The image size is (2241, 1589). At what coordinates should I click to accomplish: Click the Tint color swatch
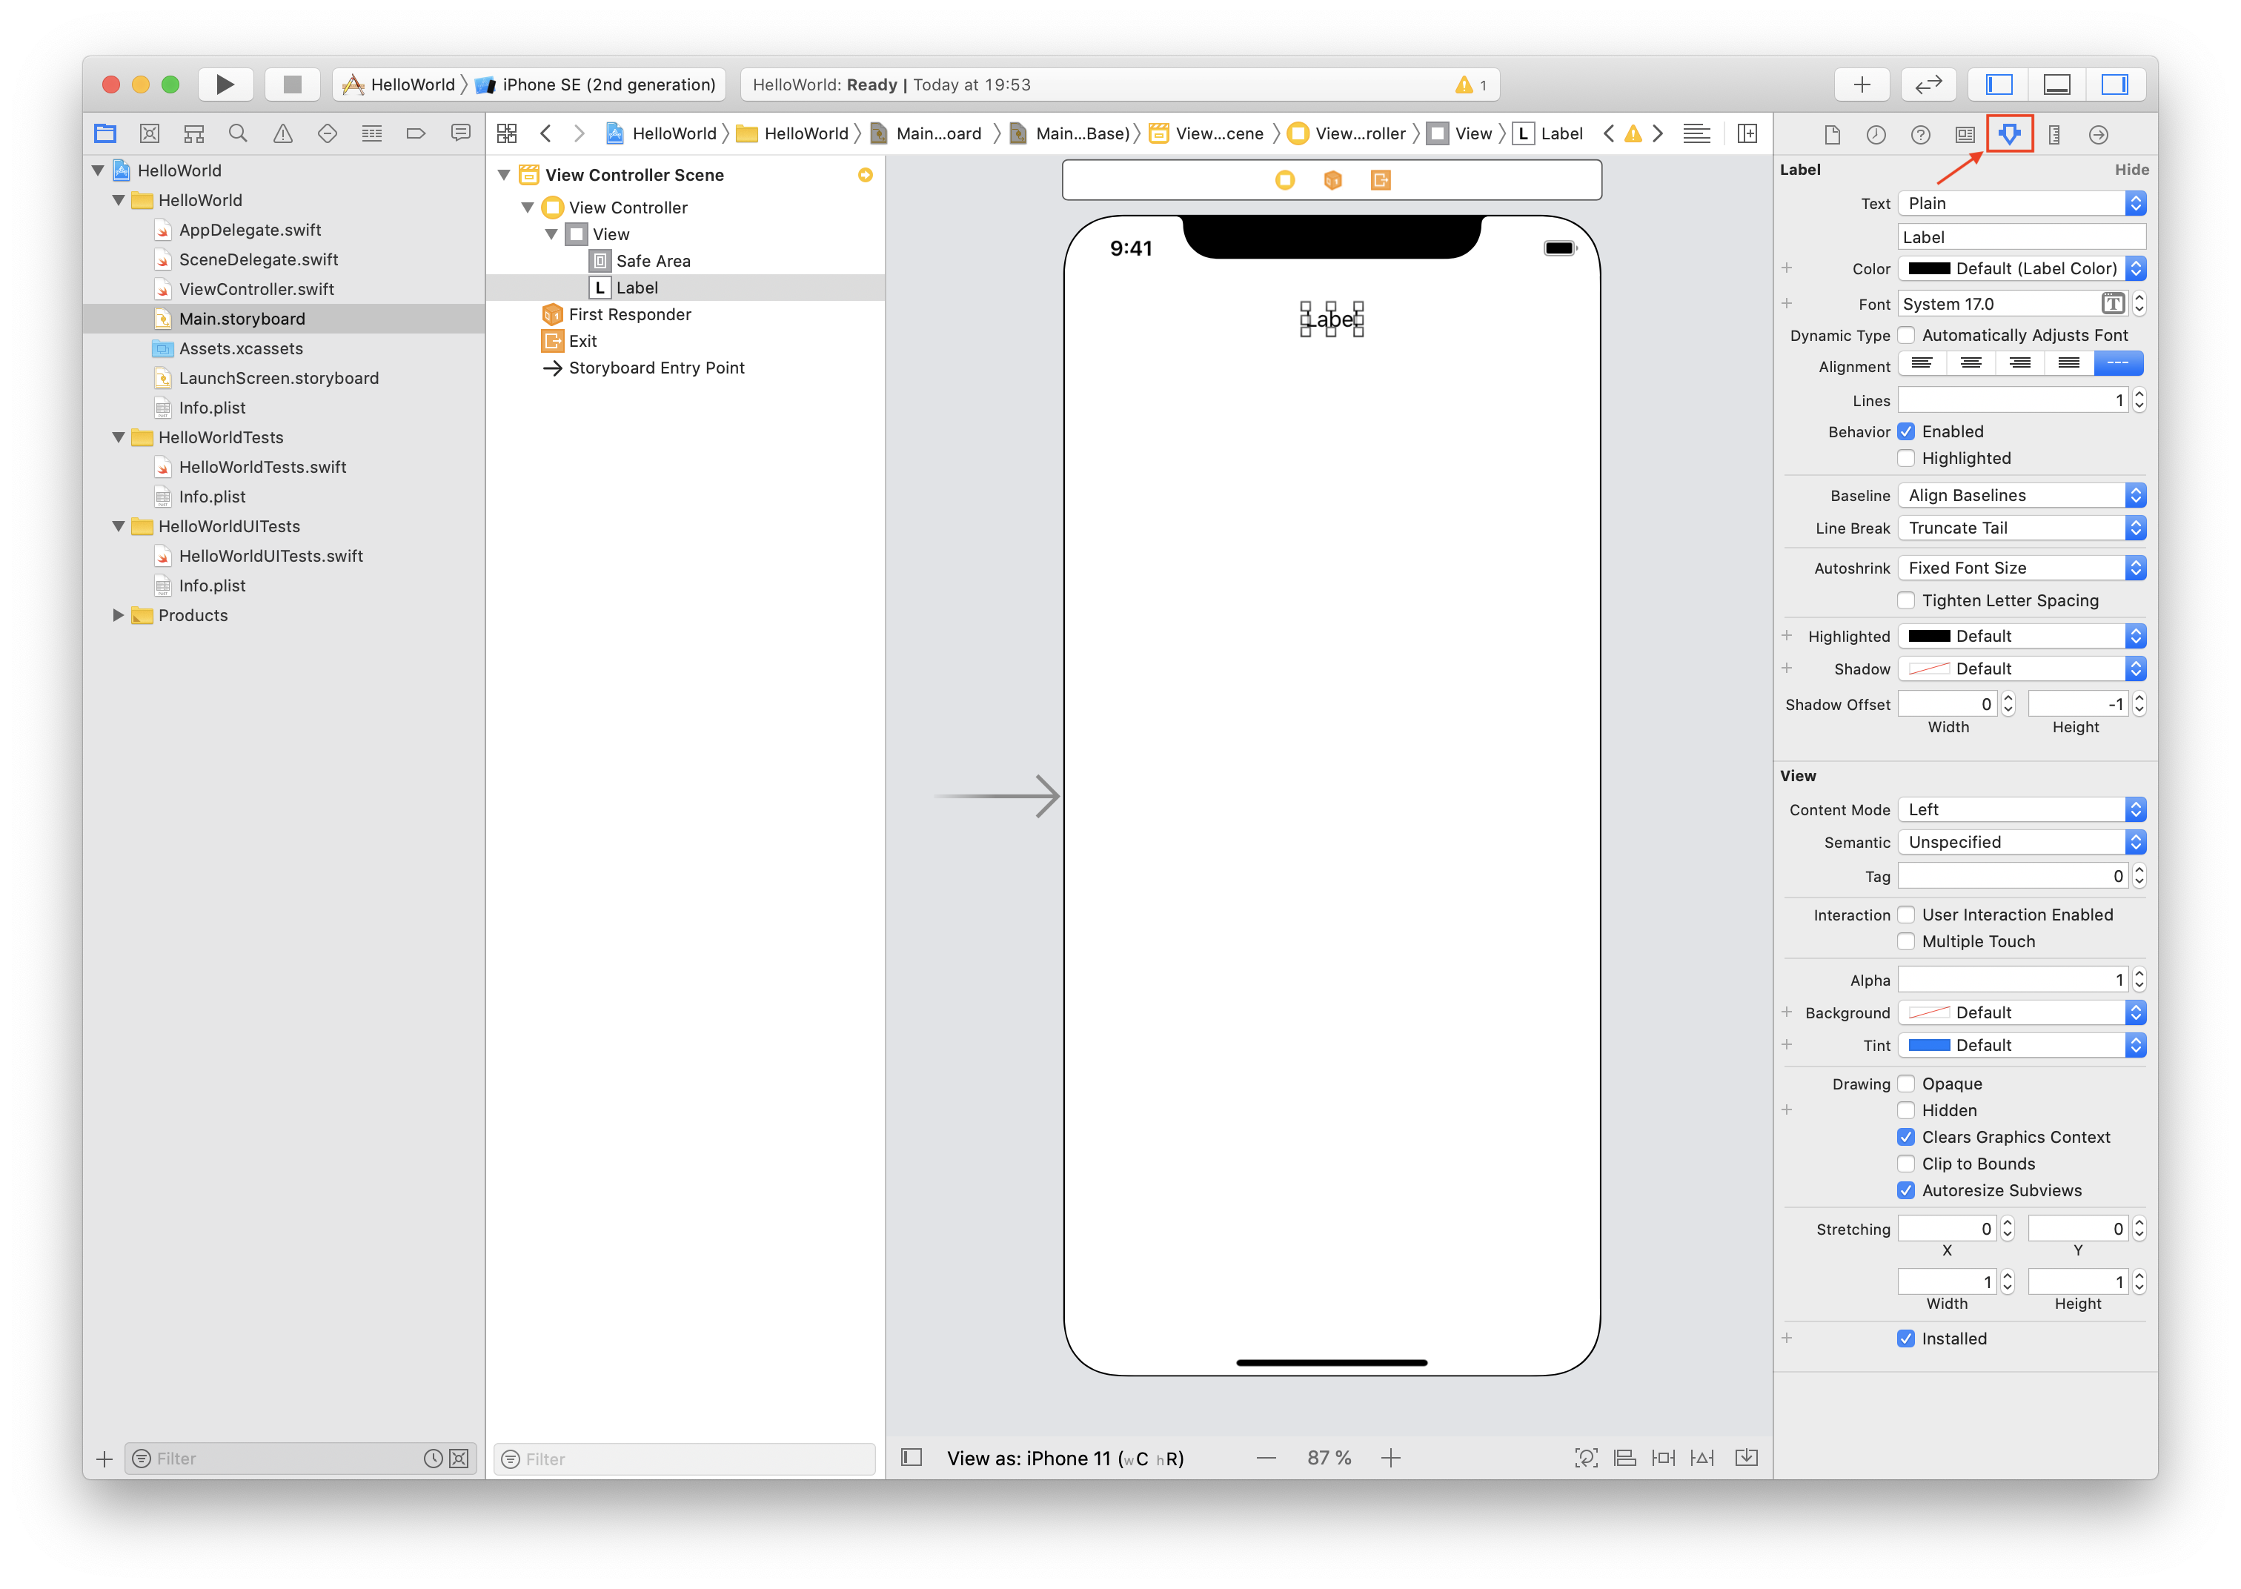click(1929, 1045)
